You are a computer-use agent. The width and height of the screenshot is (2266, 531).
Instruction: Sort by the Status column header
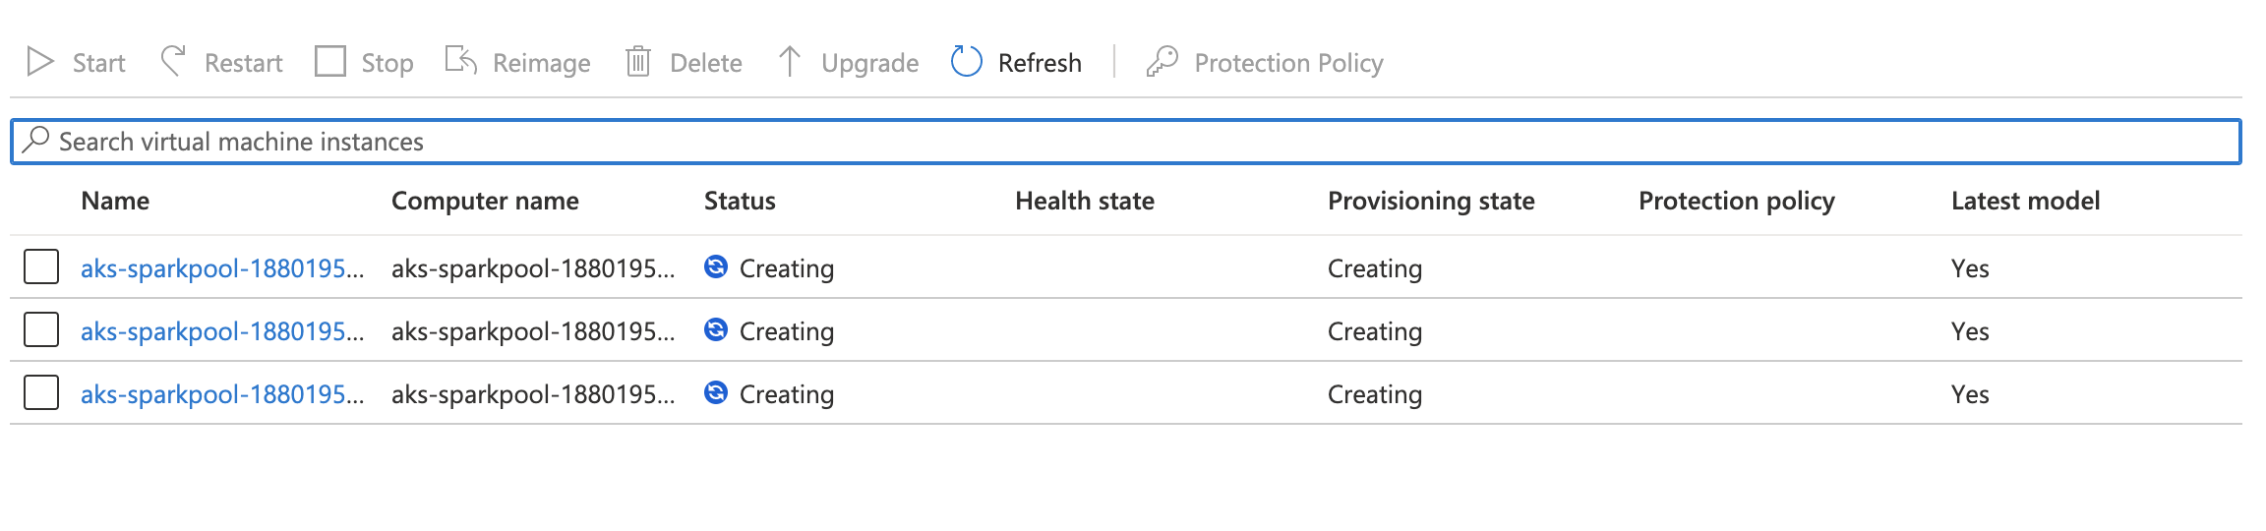740,201
